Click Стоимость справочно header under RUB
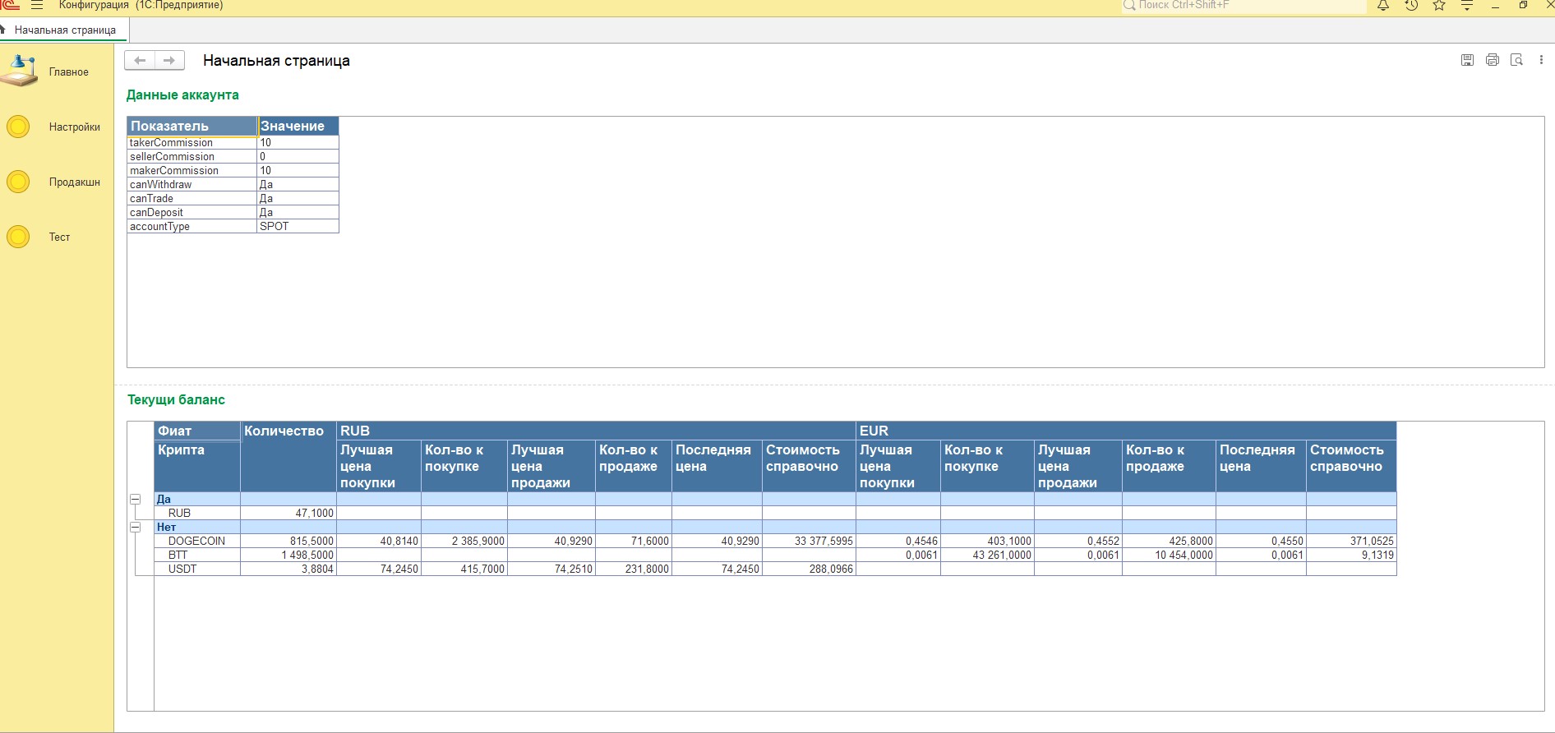Image resolution: width=1555 pixels, height=733 pixels. pos(809,466)
